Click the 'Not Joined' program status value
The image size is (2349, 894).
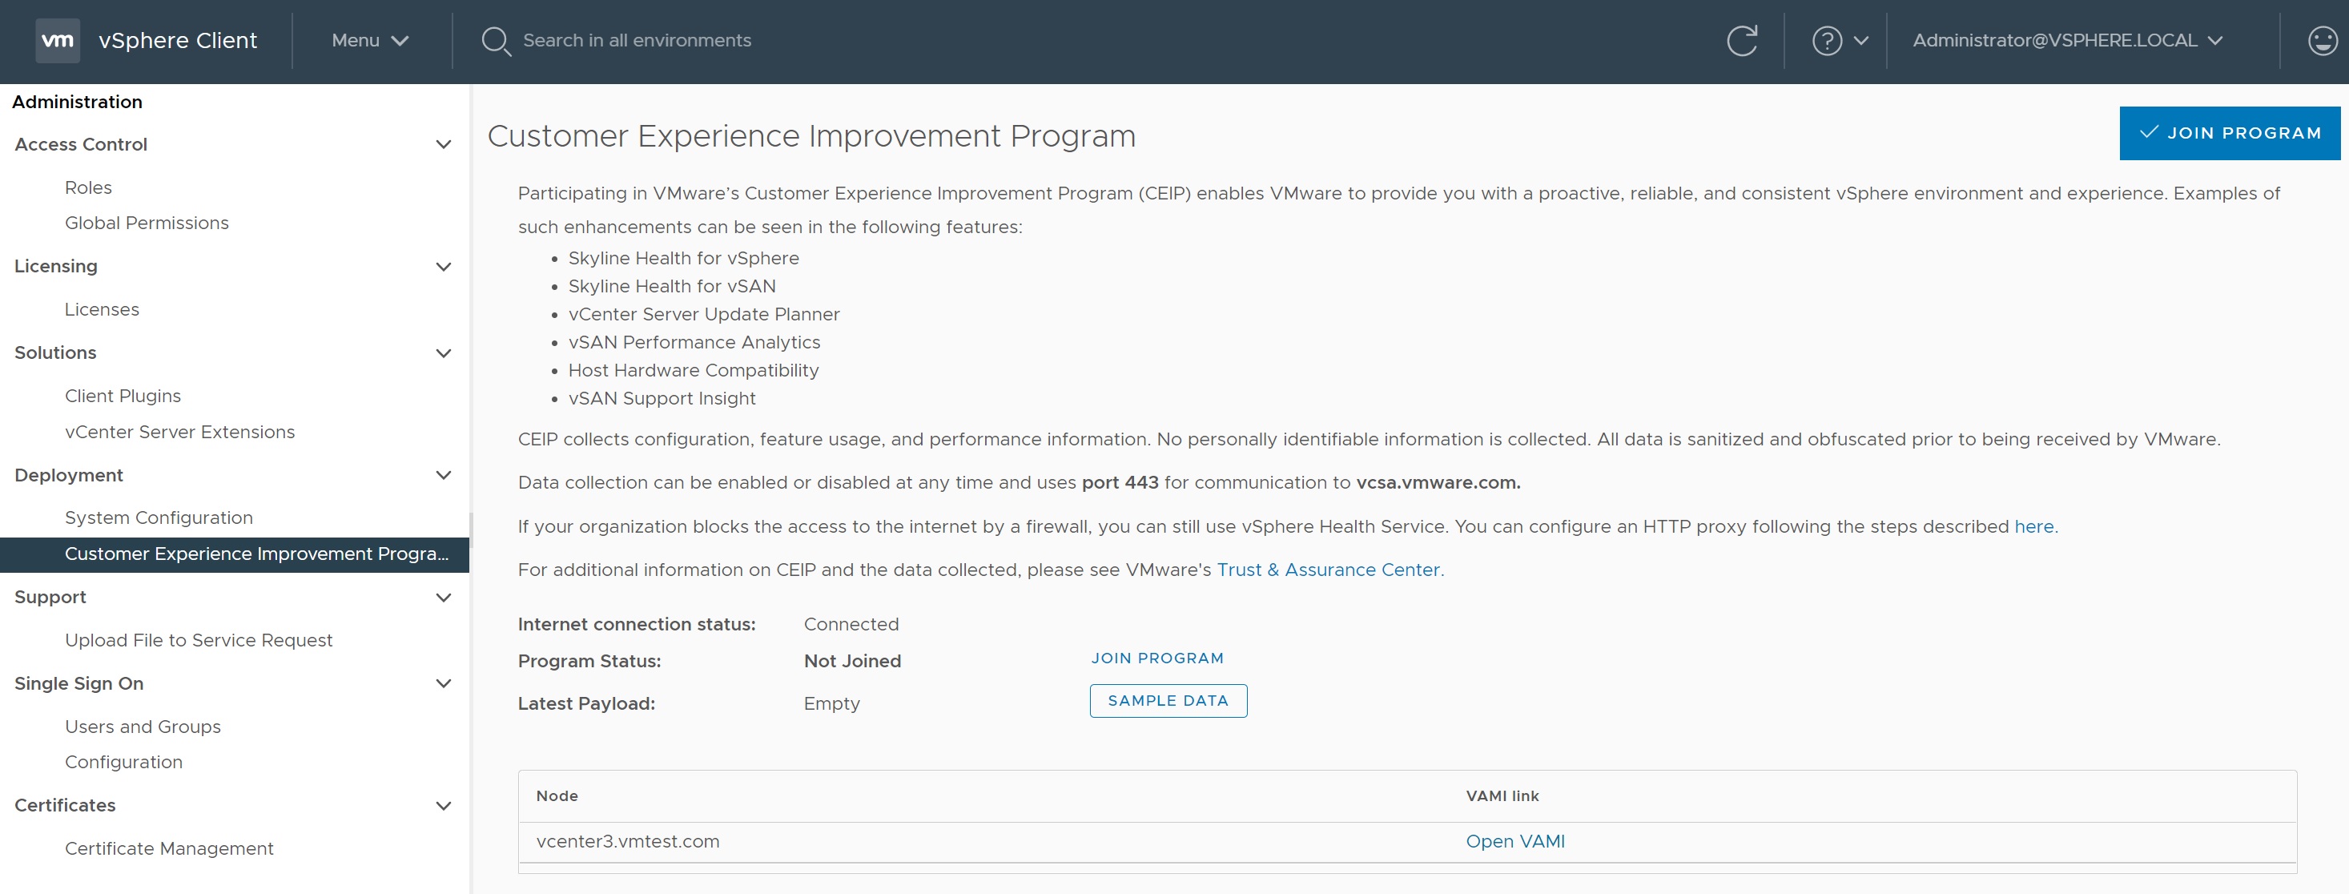tap(851, 660)
